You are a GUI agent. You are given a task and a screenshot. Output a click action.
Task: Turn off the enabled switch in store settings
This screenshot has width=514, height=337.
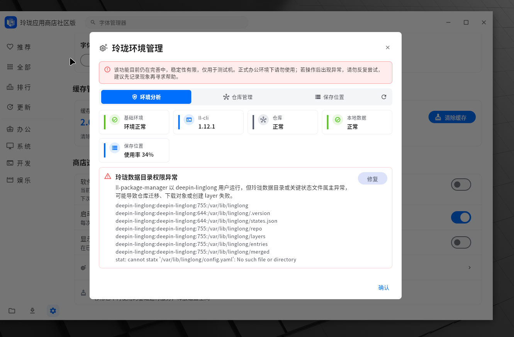point(461,217)
